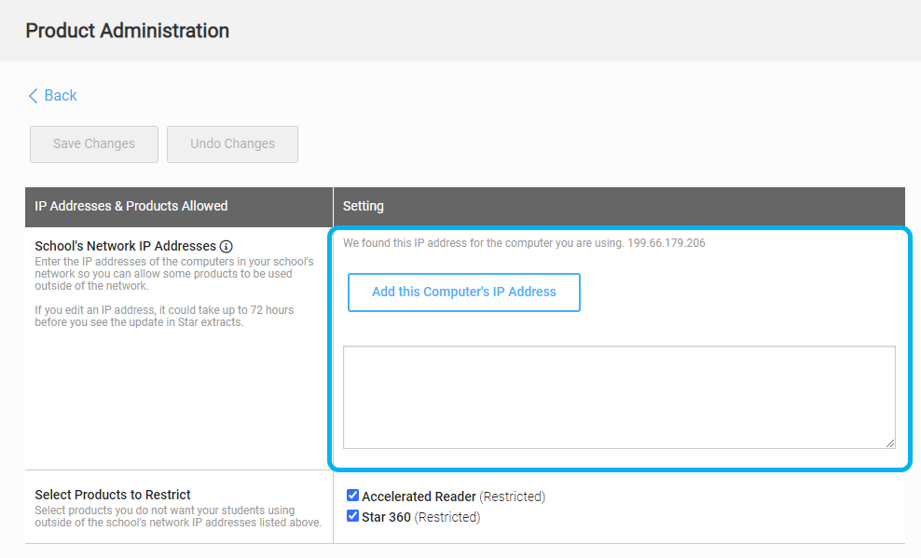Click the Undo Changes button

(x=232, y=143)
